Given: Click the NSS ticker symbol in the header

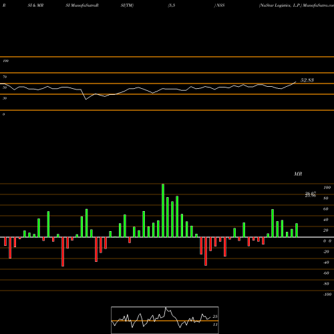Looking at the screenshot, I should (x=220, y=5).
